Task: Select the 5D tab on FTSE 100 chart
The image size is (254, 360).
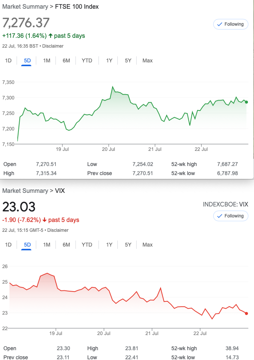Action: click(x=27, y=61)
